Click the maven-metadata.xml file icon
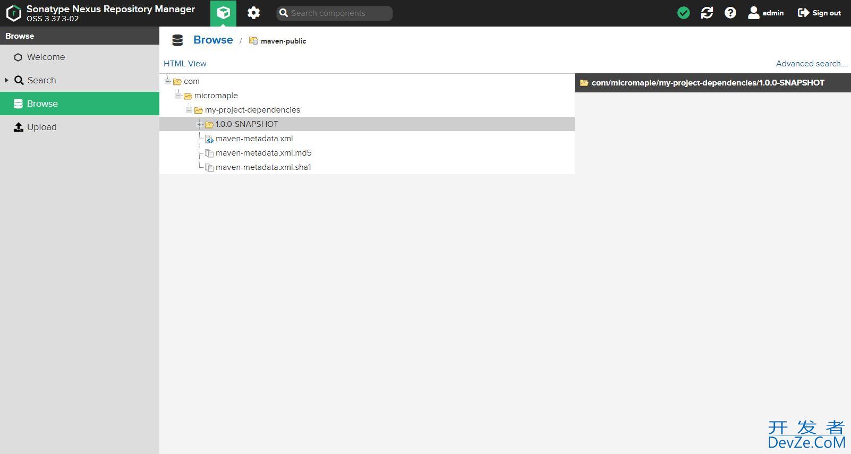 click(209, 139)
